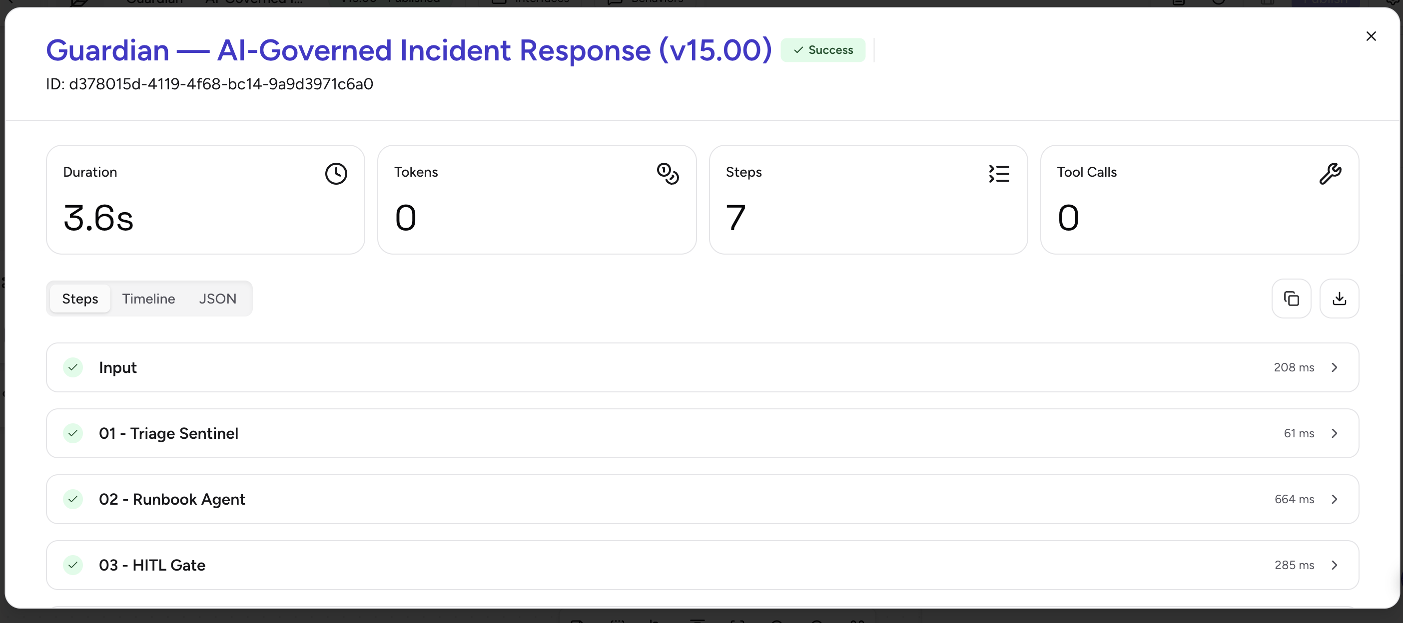Select the Steps tab
This screenshot has height=623, width=1403.
(x=80, y=299)
